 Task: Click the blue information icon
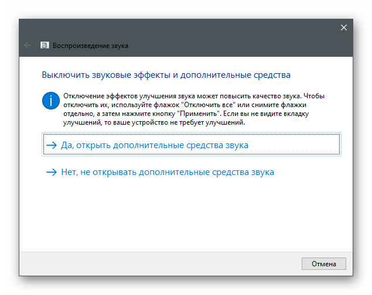[51, 100]
